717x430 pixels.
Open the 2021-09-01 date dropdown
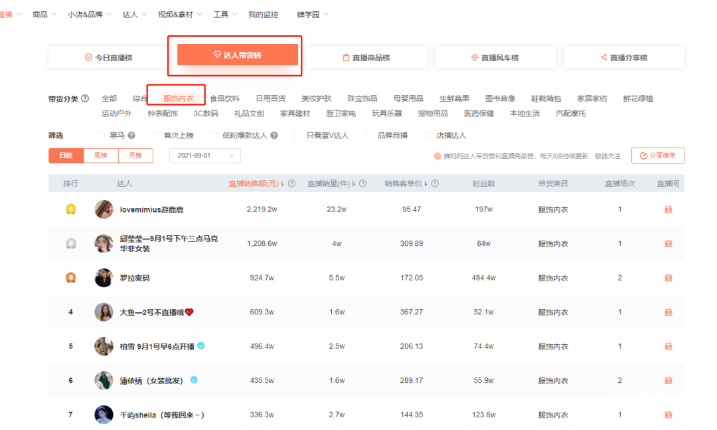click(205, 156)
